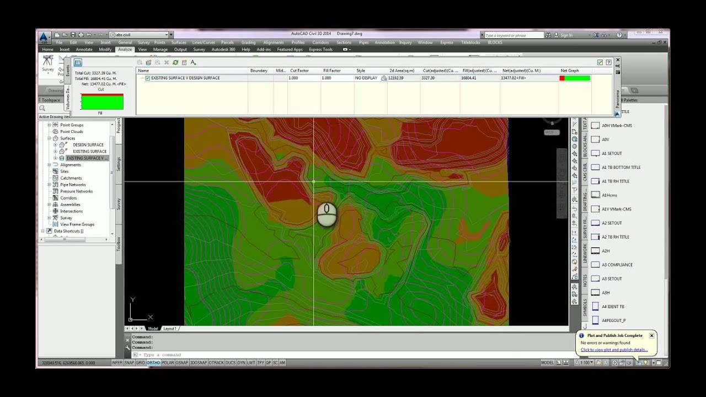Open the Corridors menu in menu bar

(320, 42)
